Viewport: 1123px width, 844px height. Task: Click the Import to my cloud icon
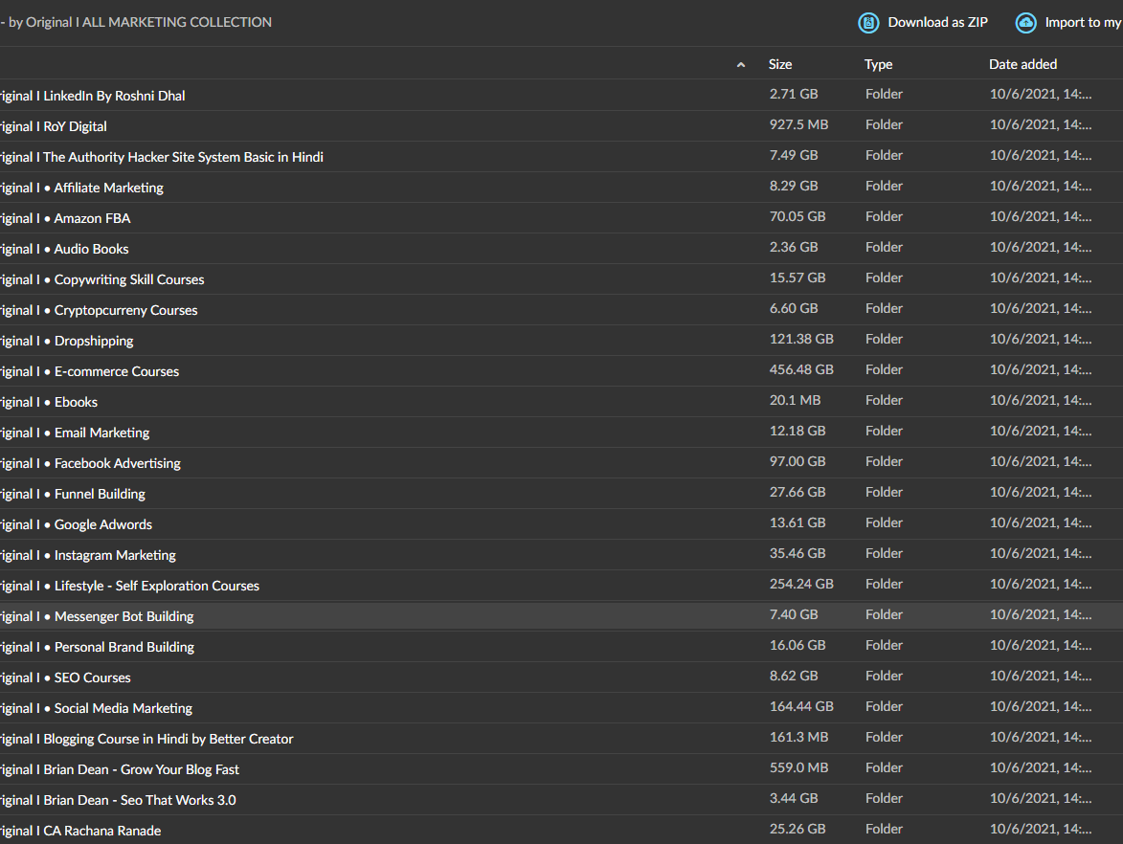[1026, 23]
